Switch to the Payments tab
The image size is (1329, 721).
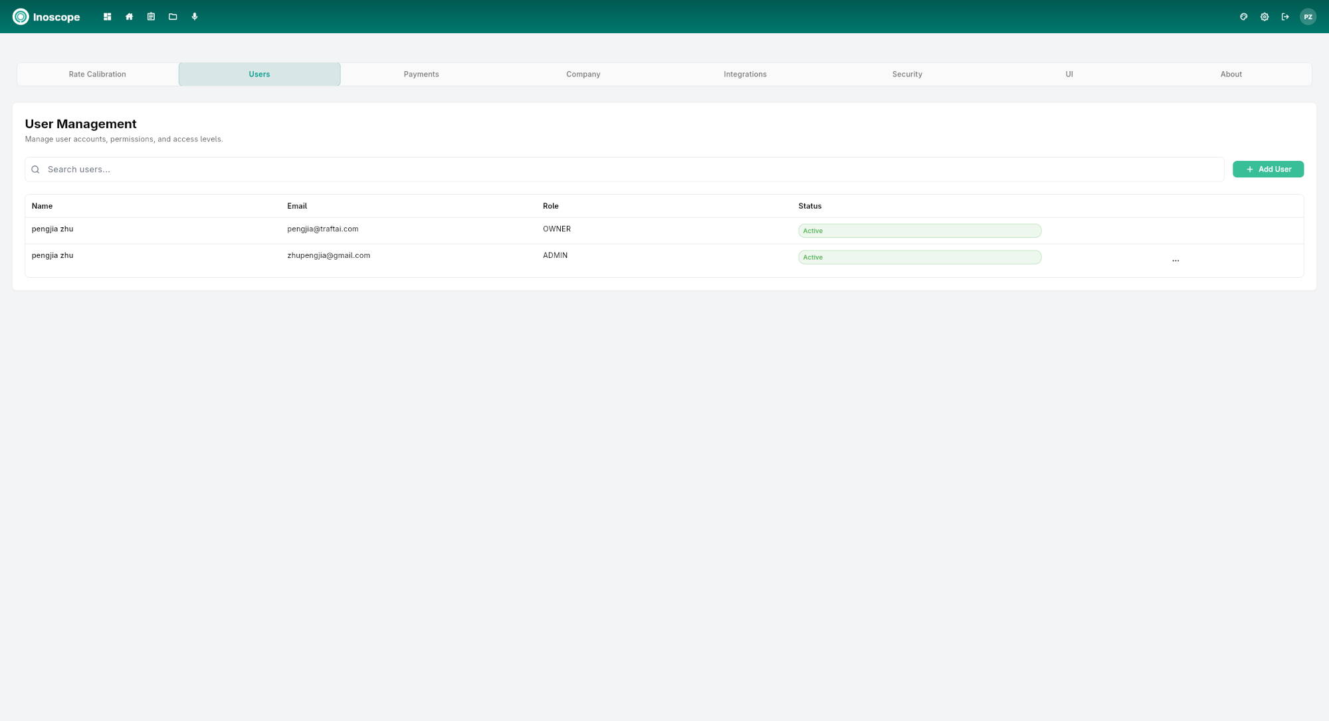click(x=421, y=74)
